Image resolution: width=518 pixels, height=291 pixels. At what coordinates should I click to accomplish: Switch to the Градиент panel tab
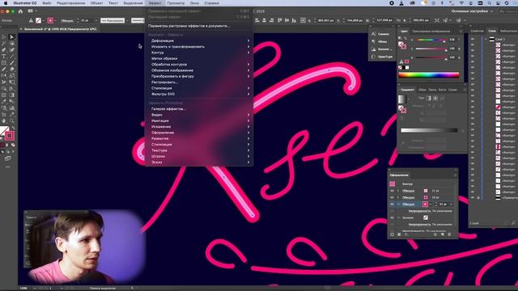tap(407, 90)
